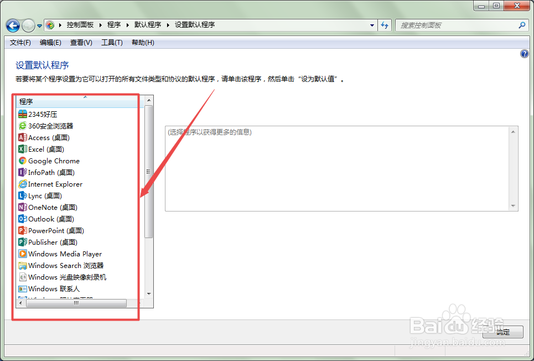Image resolution: width=534 pixels, height=361 pixels.
Task: Open the 编辑(E) menu
Action: (50, 42)
